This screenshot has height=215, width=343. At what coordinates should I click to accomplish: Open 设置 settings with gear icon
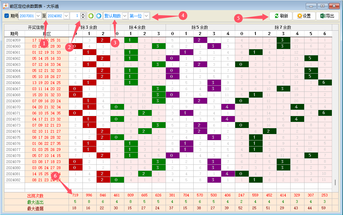[x=303, y=16]
